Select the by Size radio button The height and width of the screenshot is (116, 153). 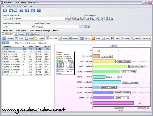pyautogui.click(x=16, y=43)
